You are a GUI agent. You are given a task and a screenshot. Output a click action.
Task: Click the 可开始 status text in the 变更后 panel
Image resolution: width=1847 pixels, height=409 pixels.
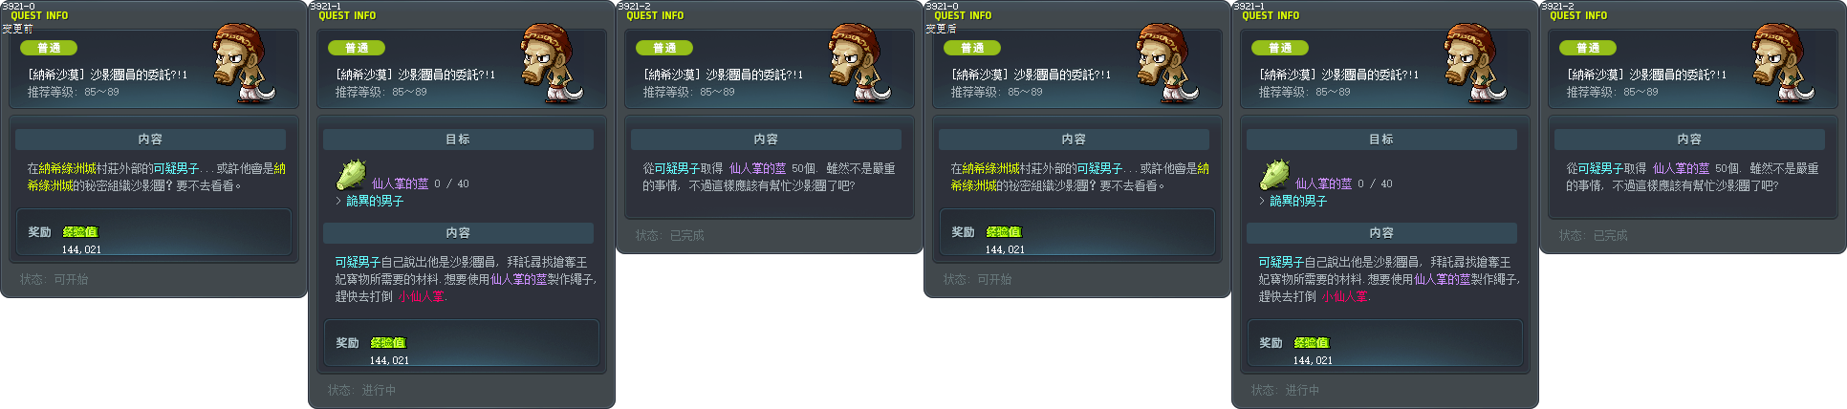click(994, 279)
